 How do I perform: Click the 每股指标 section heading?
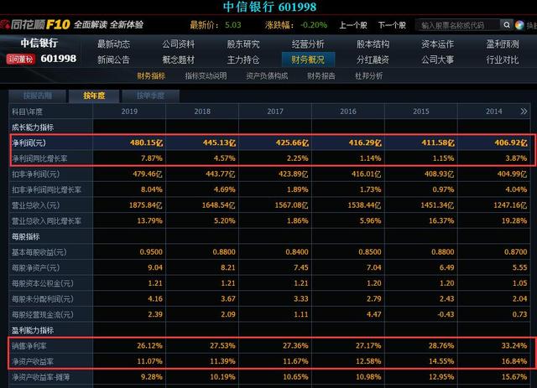pyautogui.click(x=26, y=236)
